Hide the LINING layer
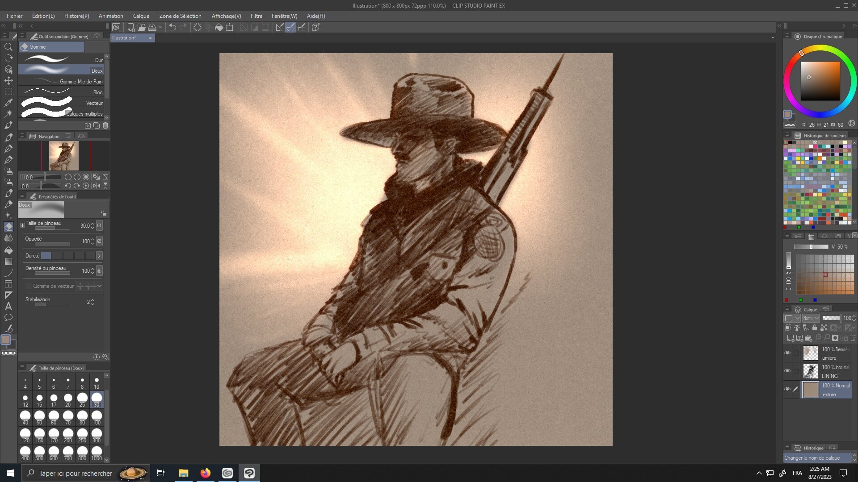 [787, 371]
